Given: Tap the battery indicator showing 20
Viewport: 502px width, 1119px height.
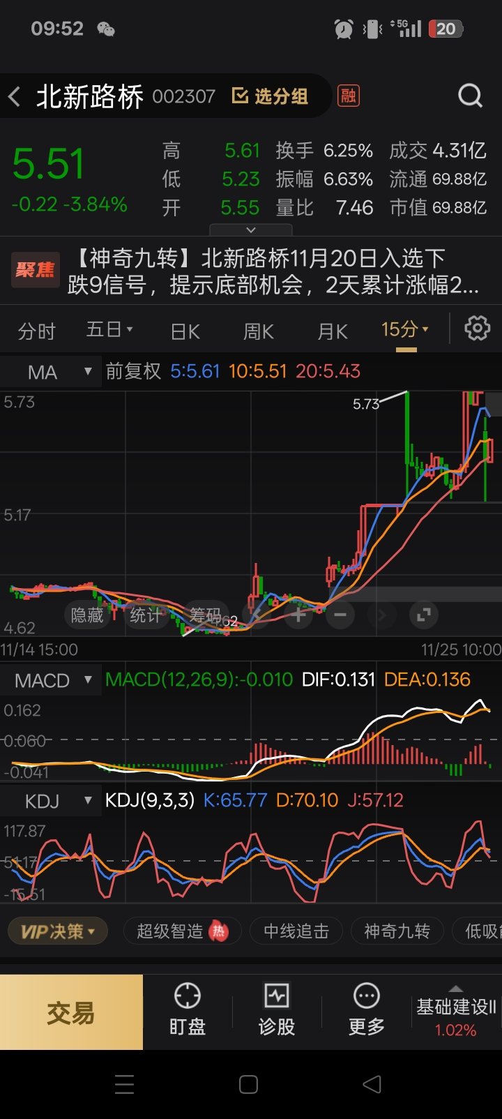Looking at the screenshot, I should (x=446, y=29).
